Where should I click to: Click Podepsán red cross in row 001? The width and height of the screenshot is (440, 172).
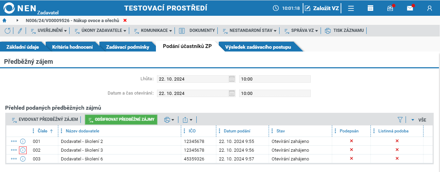(x=352, y=141)
